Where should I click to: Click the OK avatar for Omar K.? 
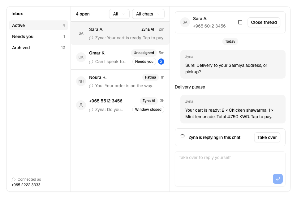(x=81, y=57)
